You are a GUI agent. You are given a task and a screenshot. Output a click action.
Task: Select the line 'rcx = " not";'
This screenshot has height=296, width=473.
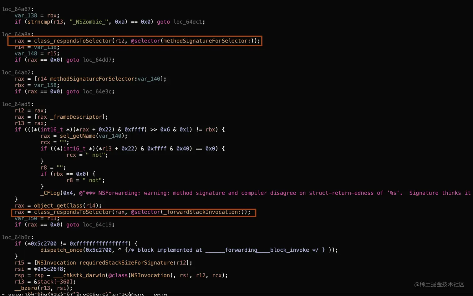coord(87,155)
